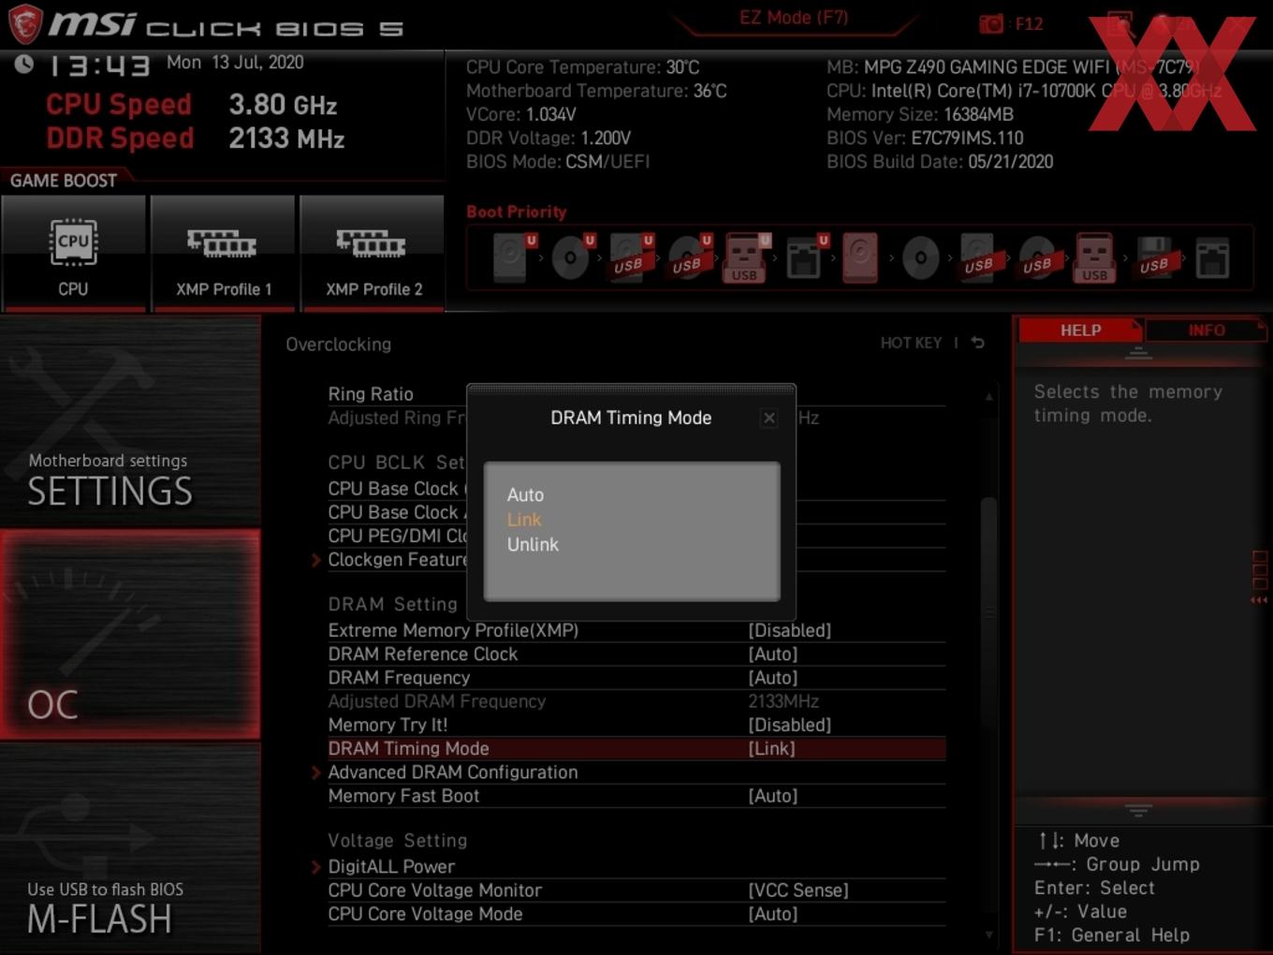
Task: Click the UEFI CD/DVD boot device icon
Action: pos(571,257)
